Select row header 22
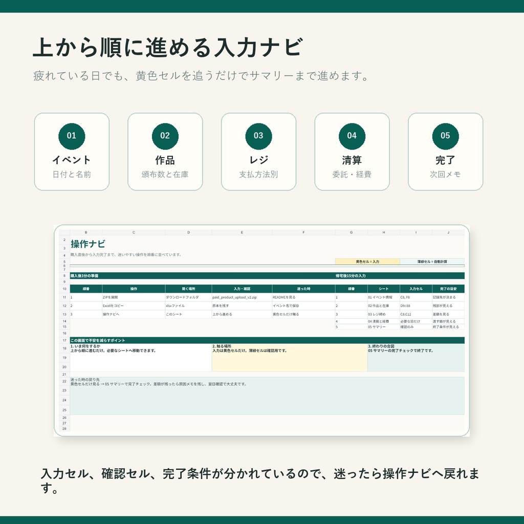Screen dimensions: 524x524 pos(64,381)
